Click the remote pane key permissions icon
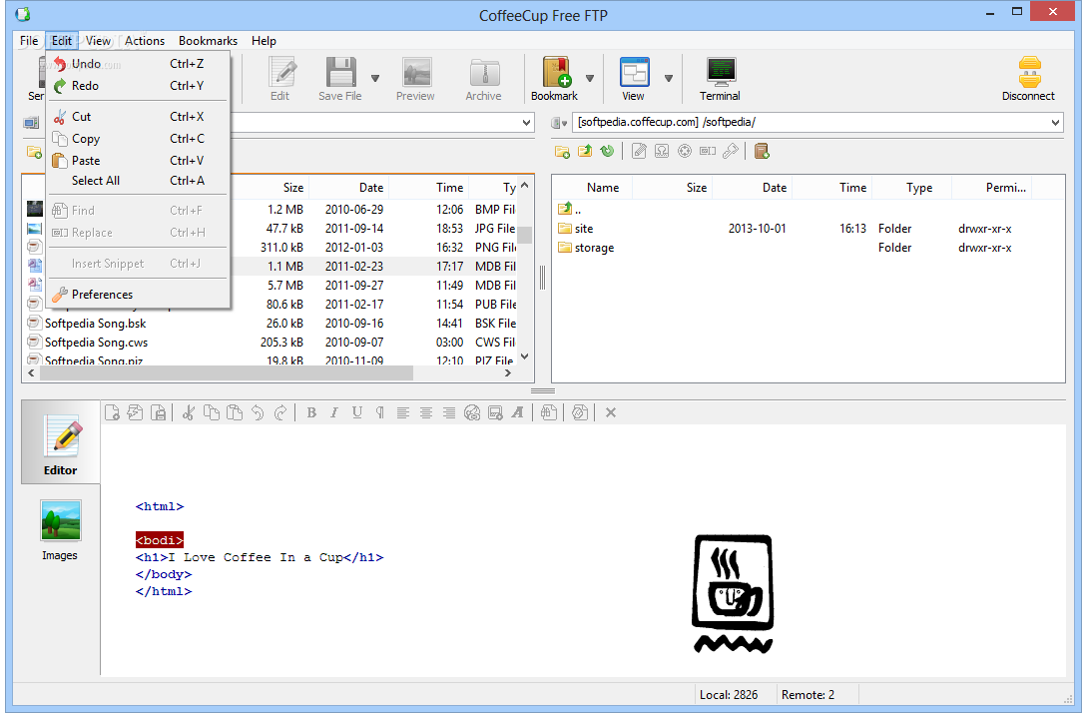Screen dimensions: 1082x713 730,151
